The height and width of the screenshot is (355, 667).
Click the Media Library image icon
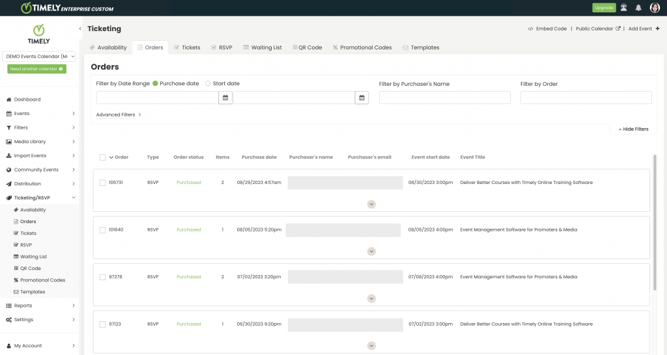pos(8,141)
